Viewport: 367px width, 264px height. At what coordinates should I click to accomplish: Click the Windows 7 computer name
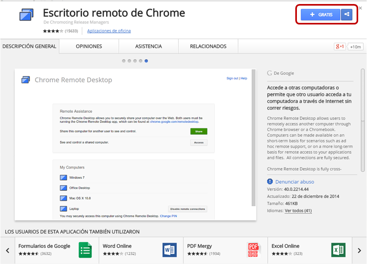[77, 177]
